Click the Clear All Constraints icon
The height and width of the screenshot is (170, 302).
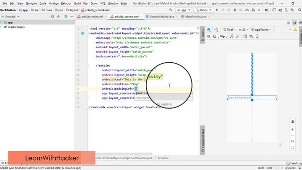tap(232, 36)
